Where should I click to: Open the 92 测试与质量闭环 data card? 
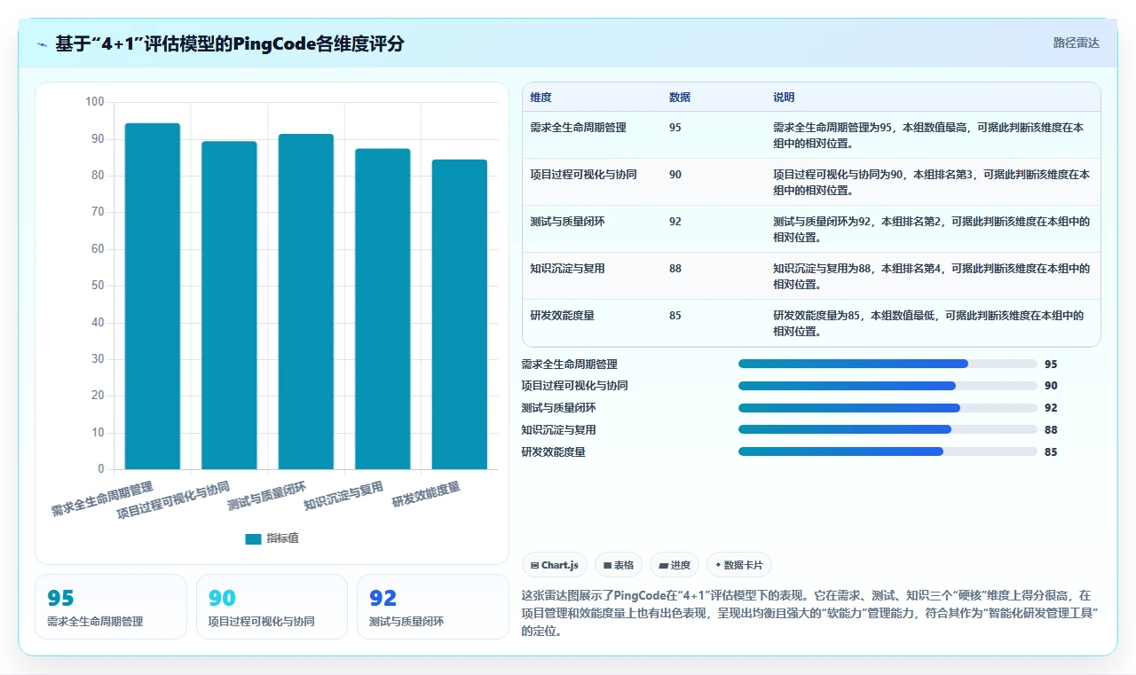[x=432, y=607]
